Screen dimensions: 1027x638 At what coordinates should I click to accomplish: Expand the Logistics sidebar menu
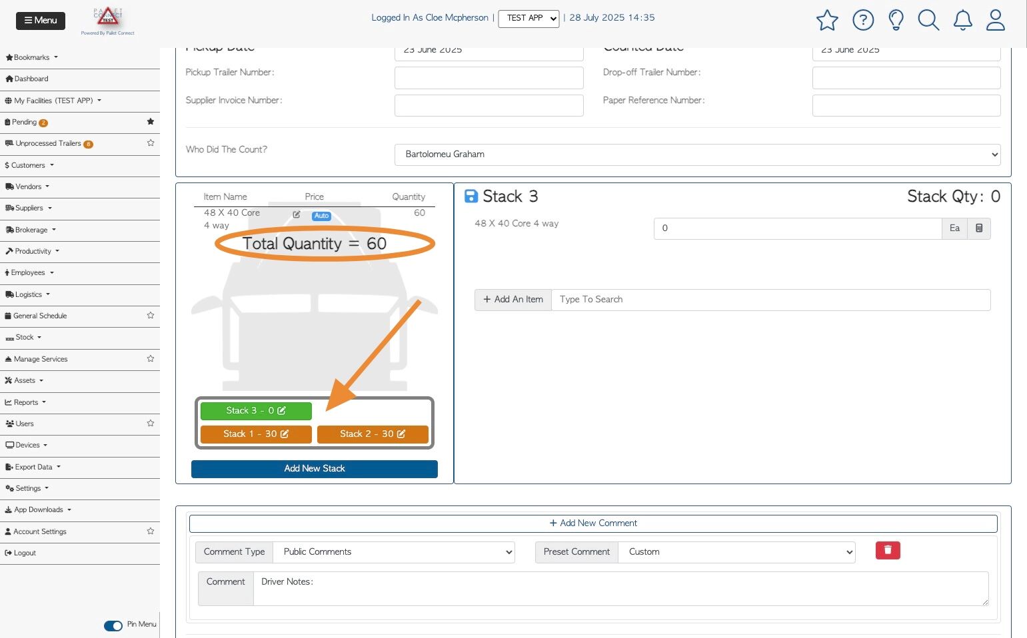[x=28, y=294]
